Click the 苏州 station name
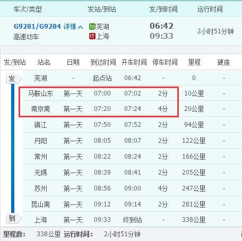Screen dimensions: 242x241 pos(40,188)
